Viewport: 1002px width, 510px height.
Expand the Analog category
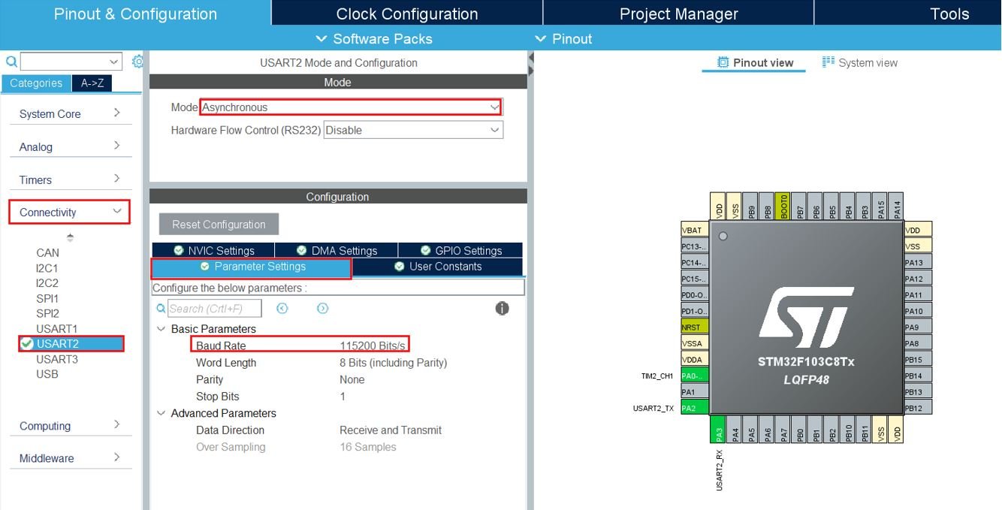click(x=71, y=146)
